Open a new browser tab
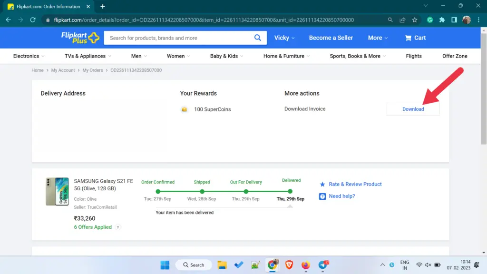This screenshot has width=487, height=274. [103, 7]
